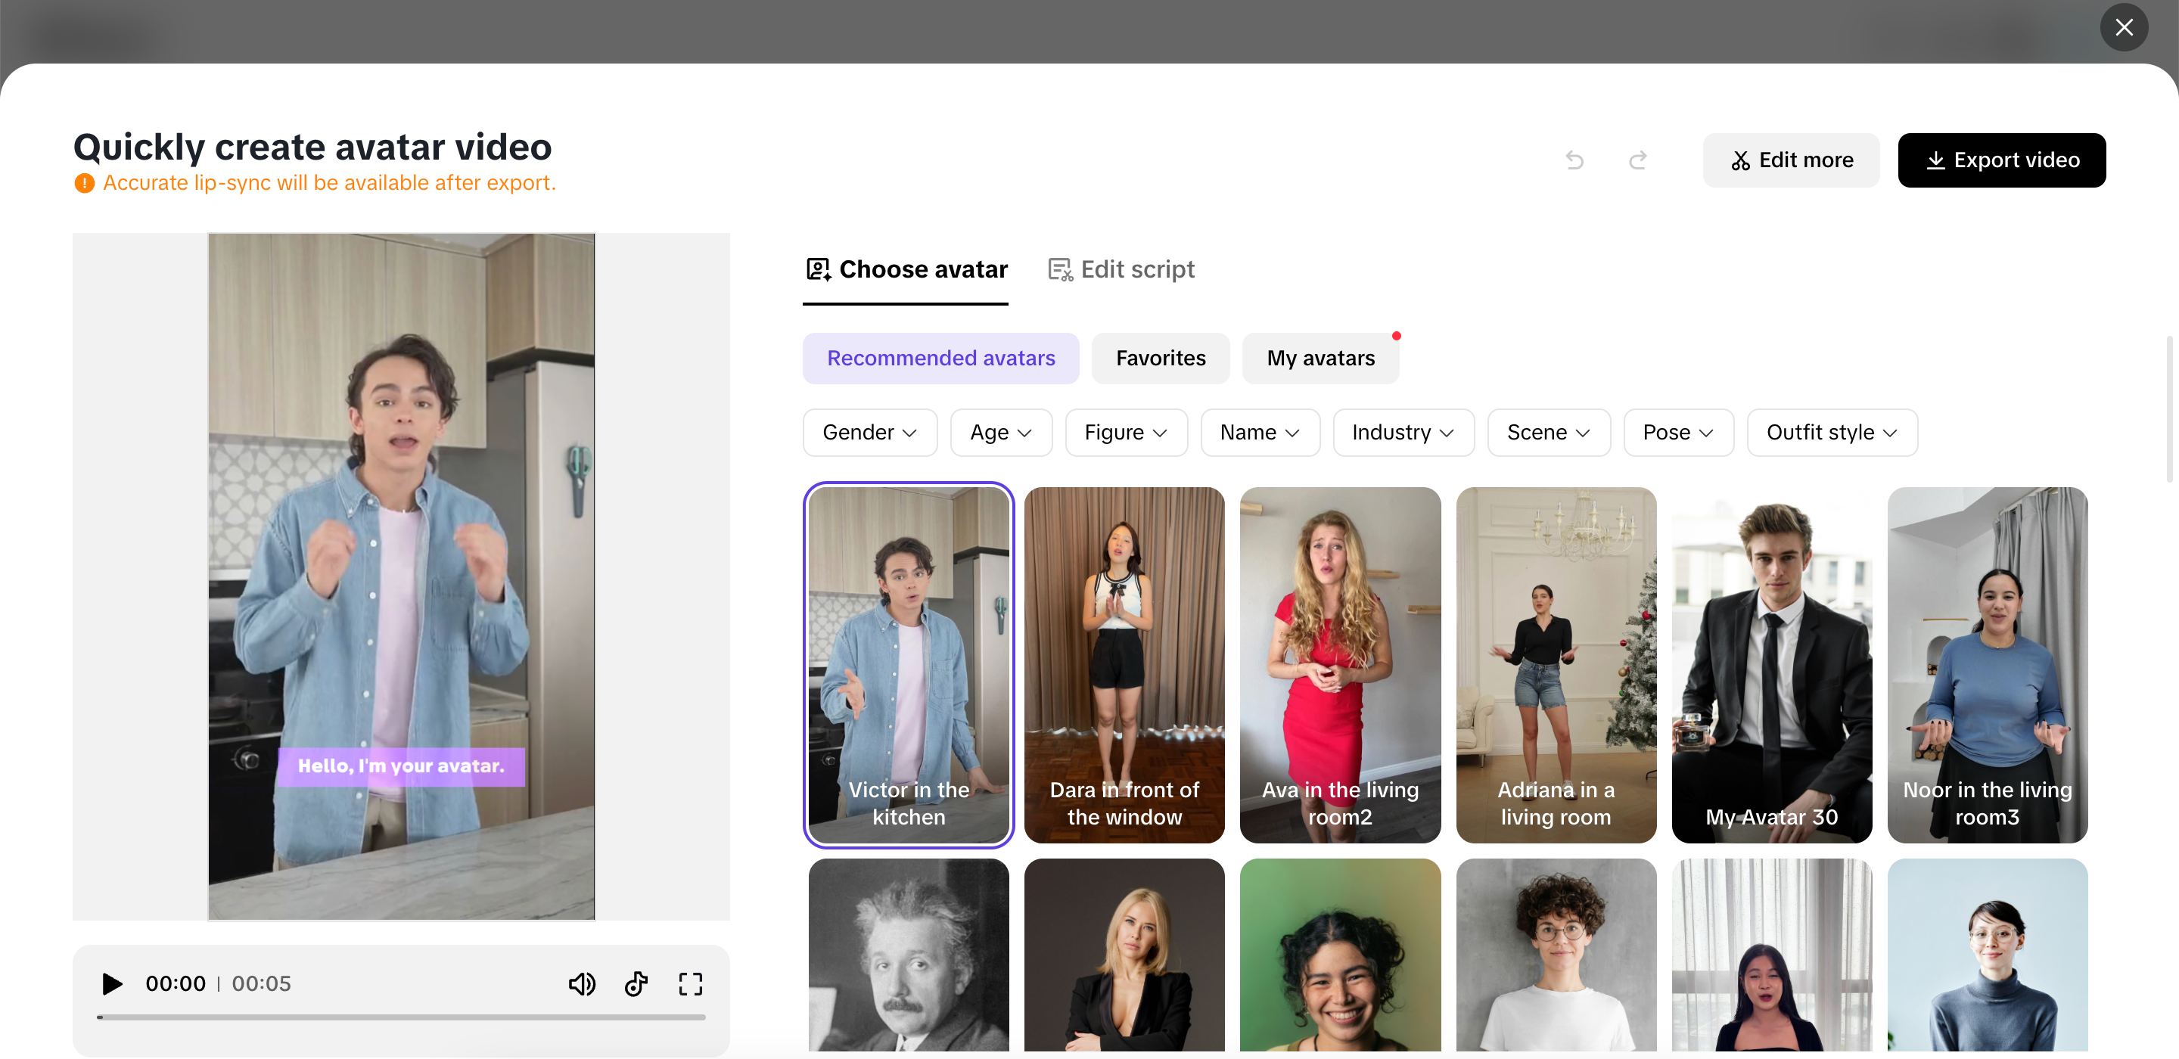Click the Export video button

tap(2003, 160)
